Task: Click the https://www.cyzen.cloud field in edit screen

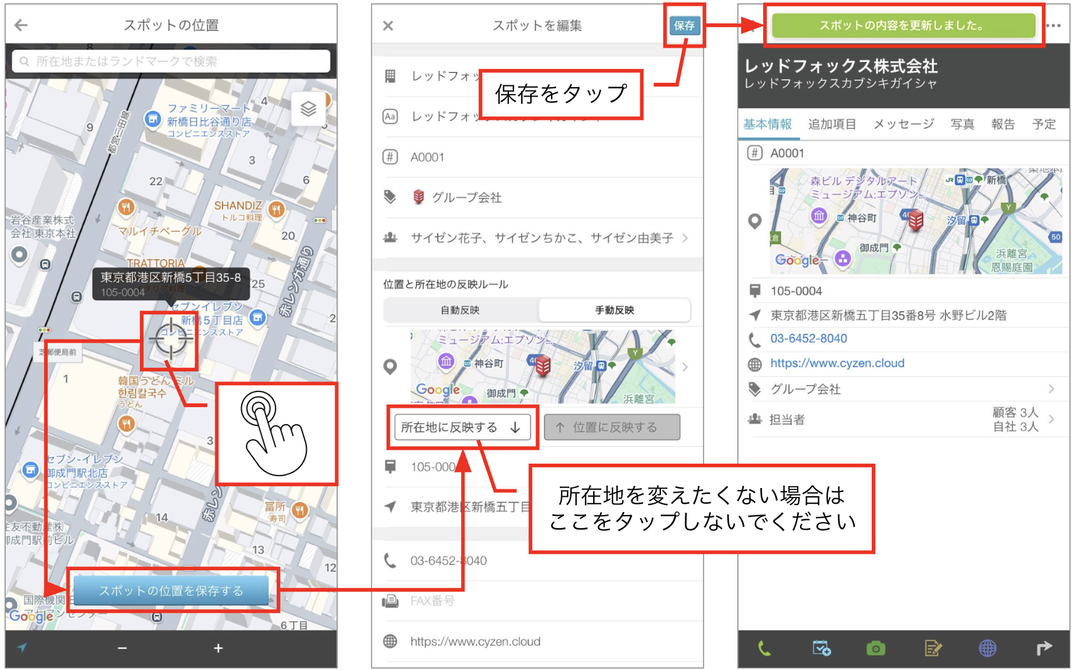Action: tap(537, 641)
